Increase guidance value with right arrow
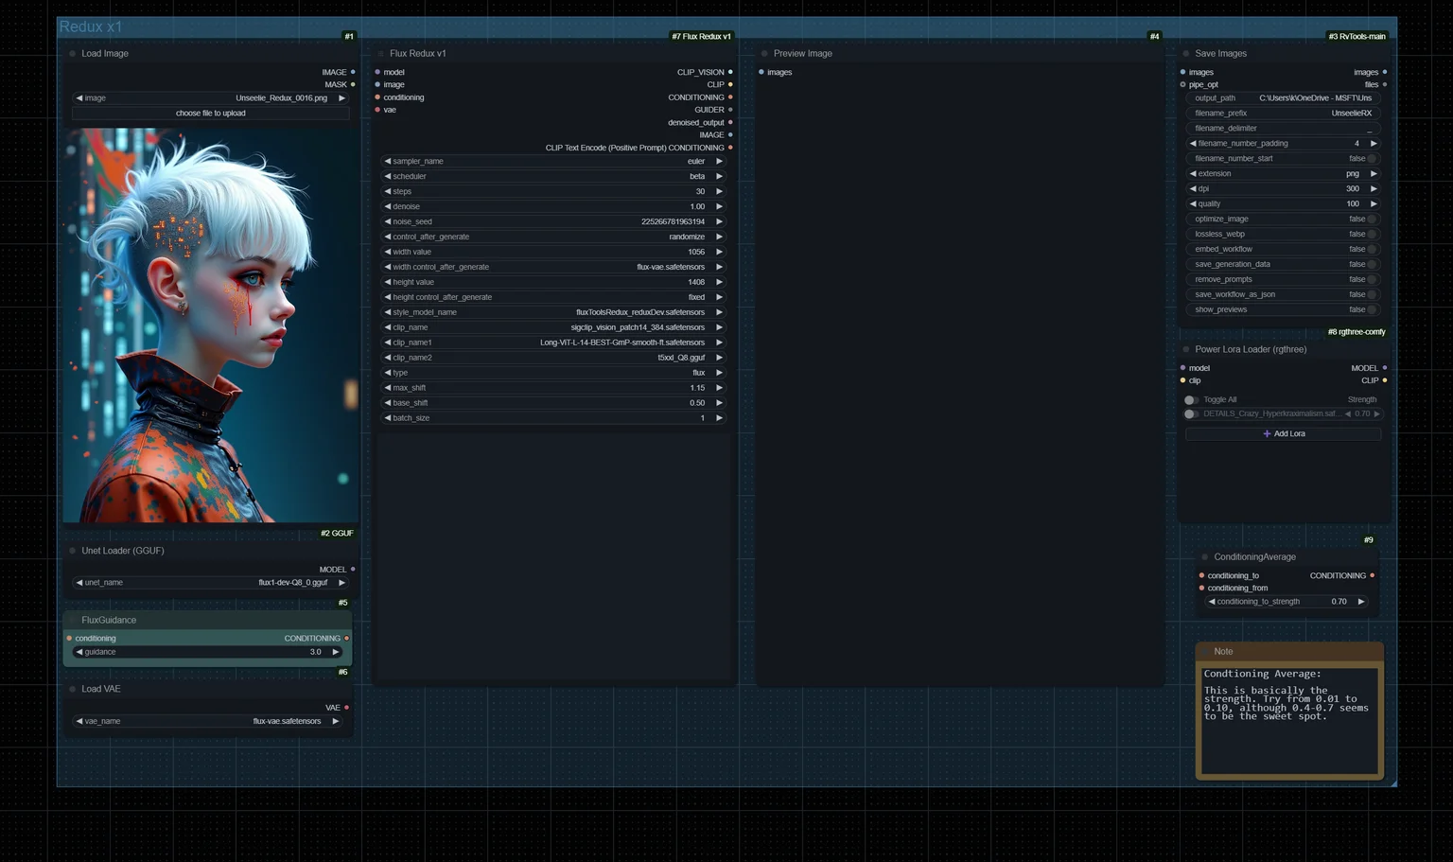Image resolution: width=1453 pixels, height=862 pixels. tap(335, 652)
